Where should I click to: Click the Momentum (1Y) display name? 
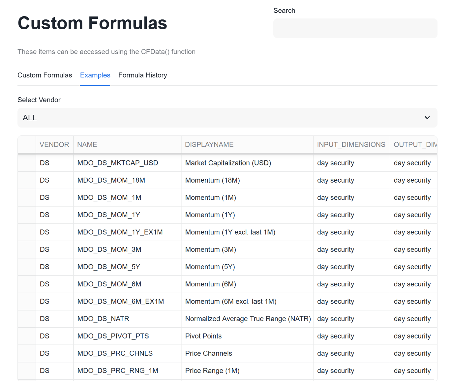point(210,215)
